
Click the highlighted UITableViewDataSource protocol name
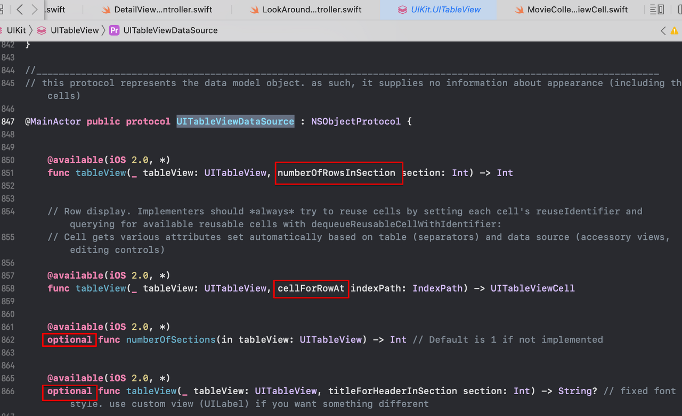236,121
